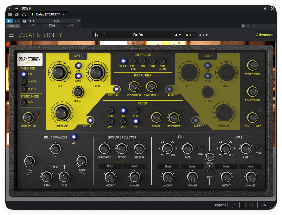Switch to preset slot B
282x215 pixels.
(x=194, y=35)
